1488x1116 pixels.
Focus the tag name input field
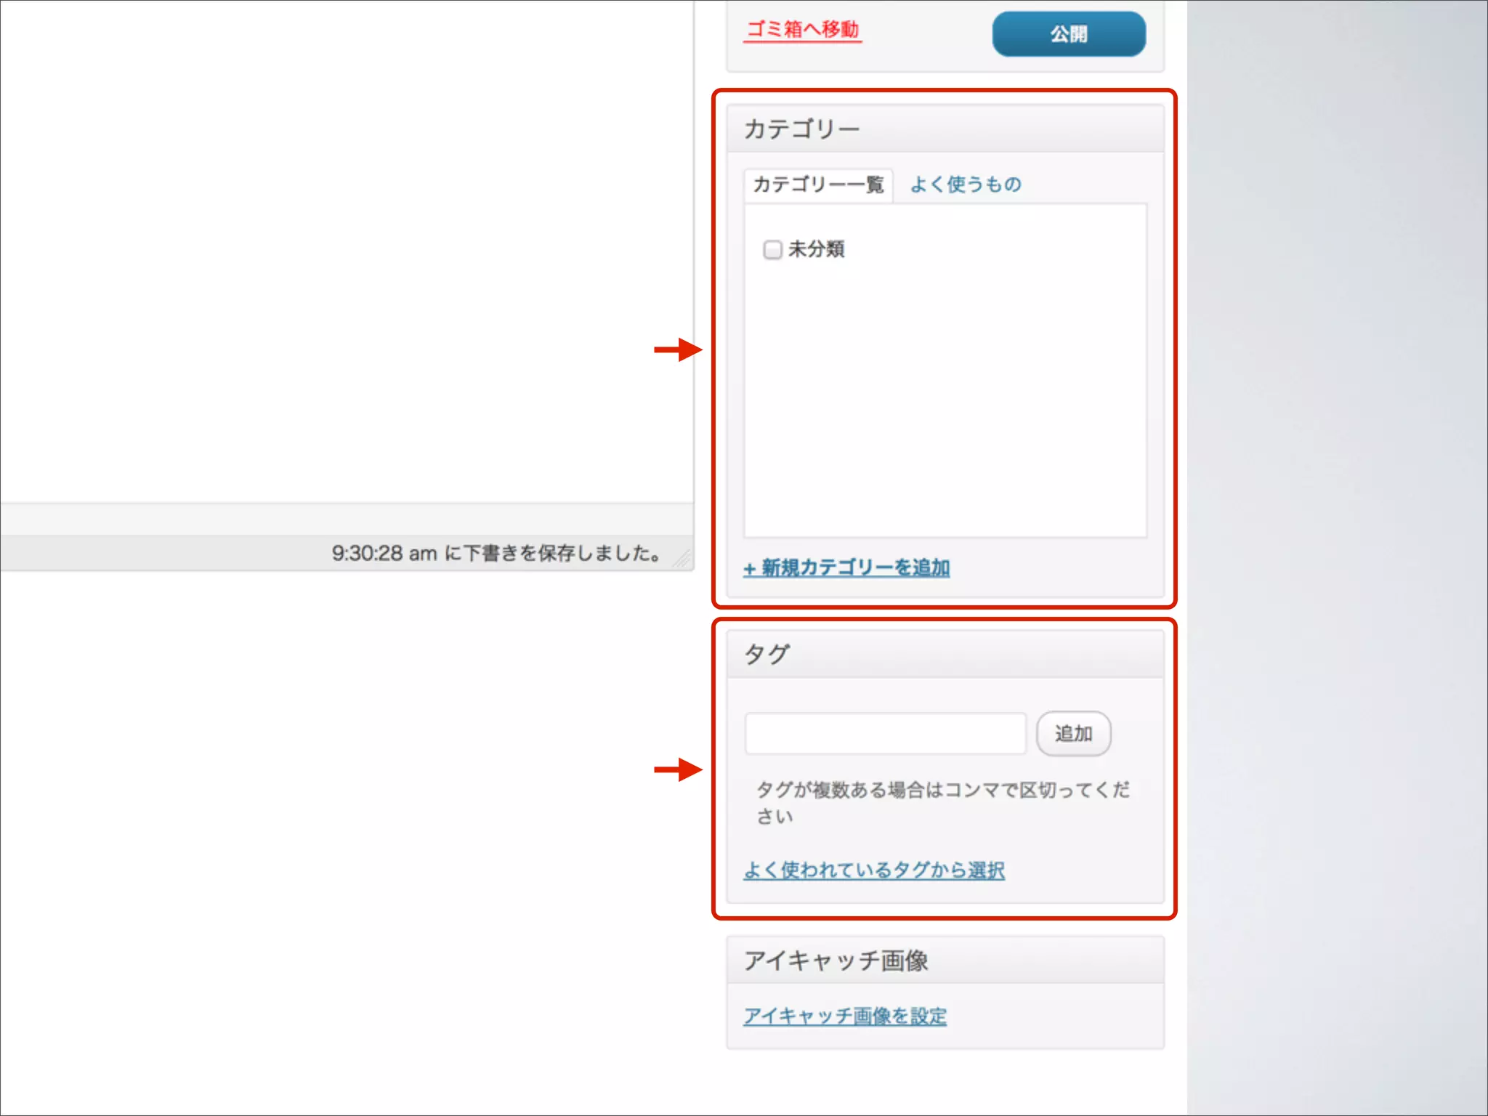point(885,734)
